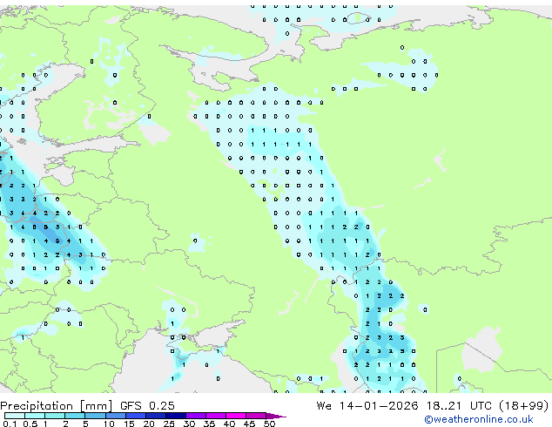Click the legend number '0.5'
The height and width of the screenshot is (427, 552).
(x=30, y=424)
